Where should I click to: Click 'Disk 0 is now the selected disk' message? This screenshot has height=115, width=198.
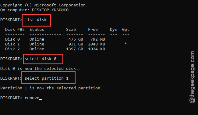[x=39, y=69]
